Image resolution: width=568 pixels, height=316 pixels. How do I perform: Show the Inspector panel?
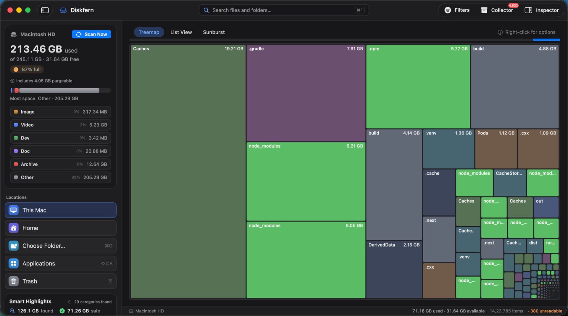click(542, 10)
